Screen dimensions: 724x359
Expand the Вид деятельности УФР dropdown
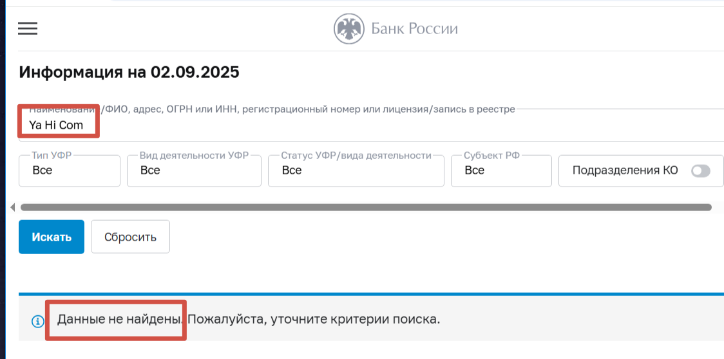coord(194,170)
